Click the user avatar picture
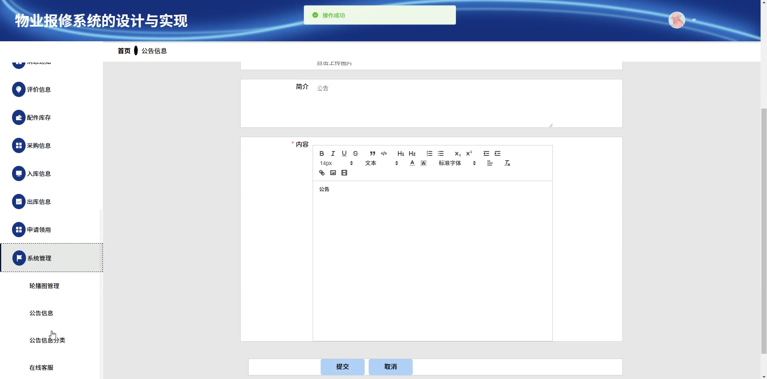 tap(677, 20)
